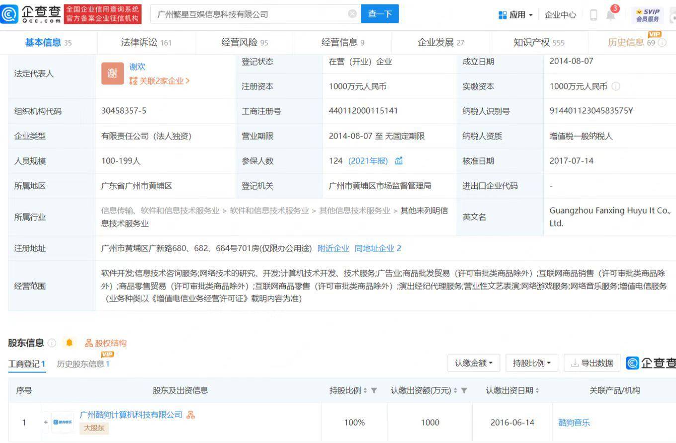Viewport: 676px width, 443px height.
Task: Click the 查一下 search button
Action: coord(380,14)
